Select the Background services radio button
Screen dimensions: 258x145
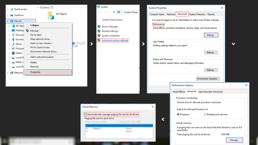click(x=205, y=114)
